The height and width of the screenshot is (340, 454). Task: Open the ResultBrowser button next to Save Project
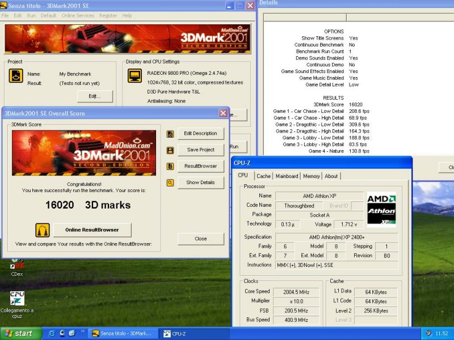tap(201, 166)
